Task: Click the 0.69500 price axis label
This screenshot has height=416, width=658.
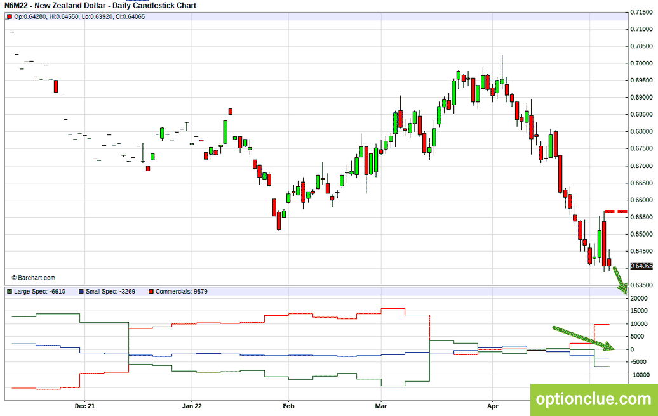Action: pos(641,81)
